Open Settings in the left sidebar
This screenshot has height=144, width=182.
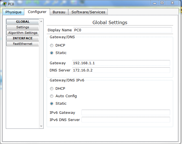(x=23, y=27)
